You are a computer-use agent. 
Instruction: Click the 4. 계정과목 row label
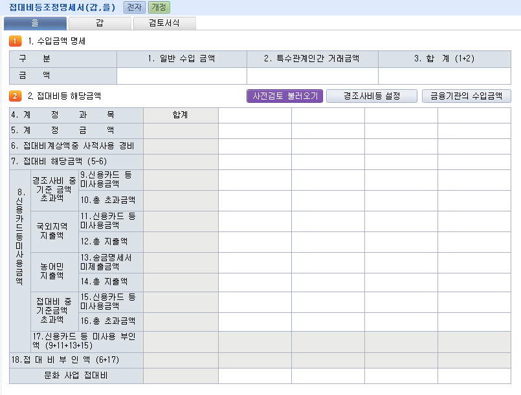[76, 115]
